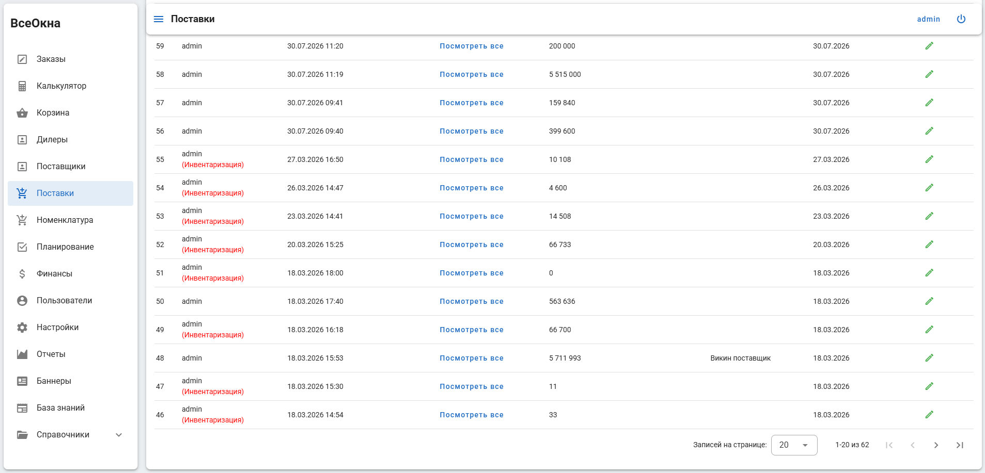This screenshot has height=473, width=985.
Task: Open records per page dropdown showing 20
Action: (794, 445)
